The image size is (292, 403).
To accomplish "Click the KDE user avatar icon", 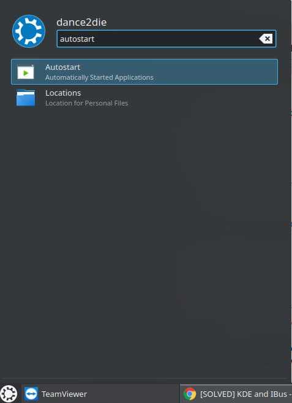I will [x=29, y=31].
